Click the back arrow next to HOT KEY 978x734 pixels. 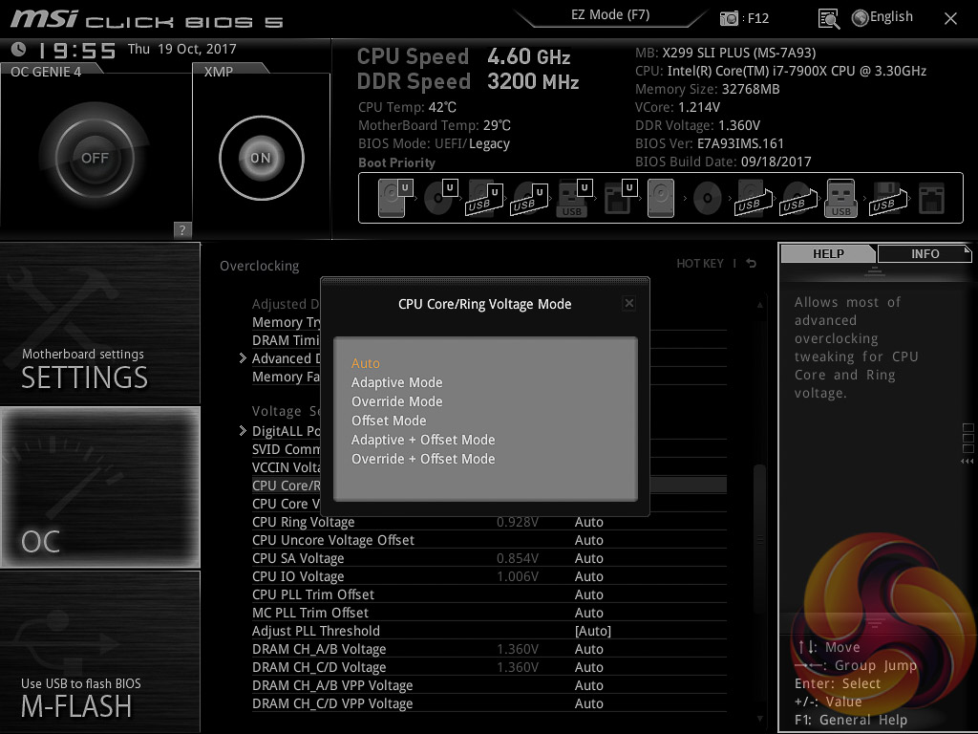click(752, 264)
